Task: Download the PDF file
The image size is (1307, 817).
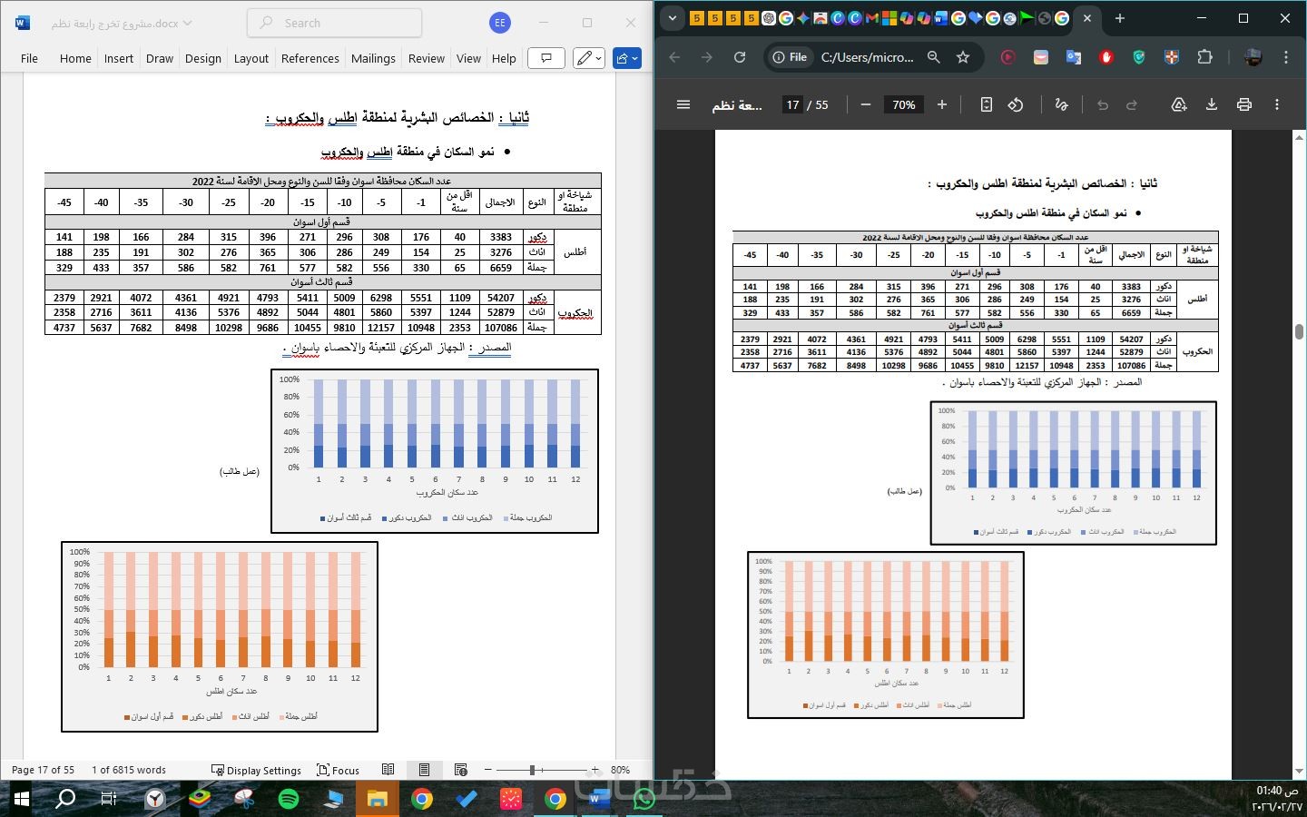Action: click(1212, 104)
